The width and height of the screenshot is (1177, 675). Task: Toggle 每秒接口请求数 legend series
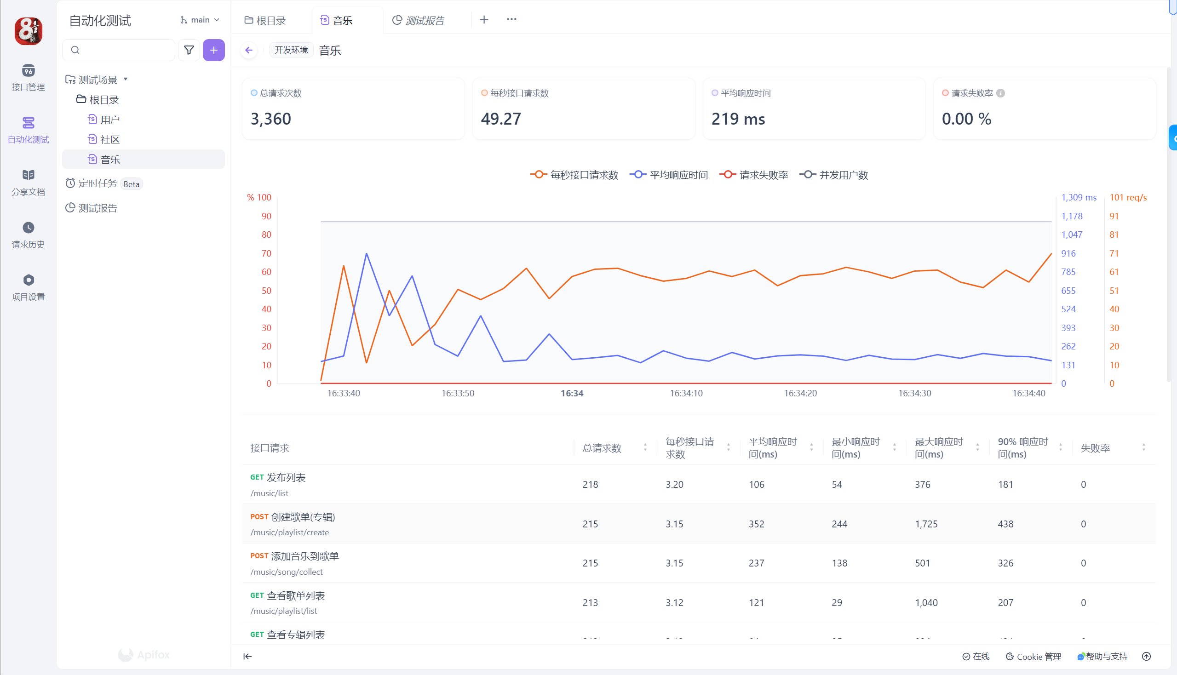click(574, 175)
